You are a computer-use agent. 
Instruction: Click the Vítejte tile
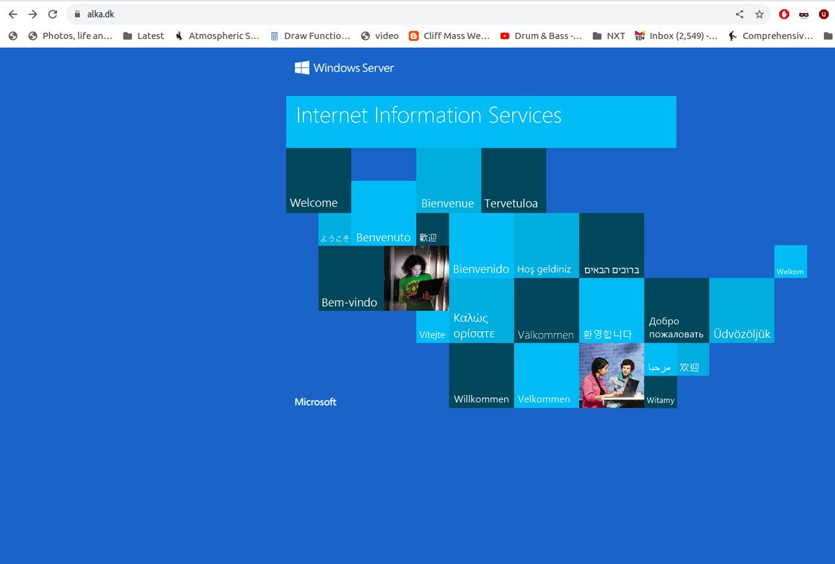pyautogui.click(x=432, y=327)
